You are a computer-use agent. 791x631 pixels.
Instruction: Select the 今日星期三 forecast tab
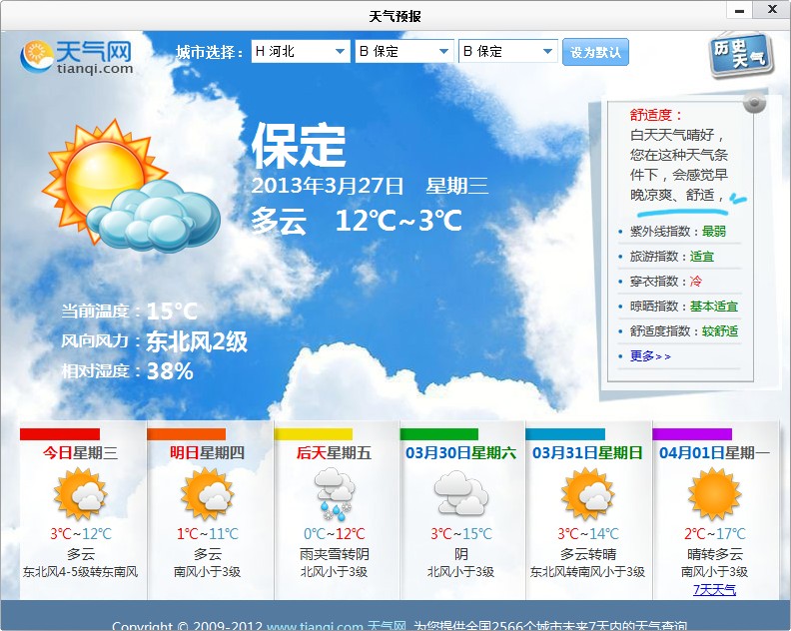(x=80, y=453)
